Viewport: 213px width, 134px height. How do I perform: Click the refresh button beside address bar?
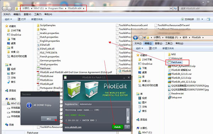tap(175, 9)
